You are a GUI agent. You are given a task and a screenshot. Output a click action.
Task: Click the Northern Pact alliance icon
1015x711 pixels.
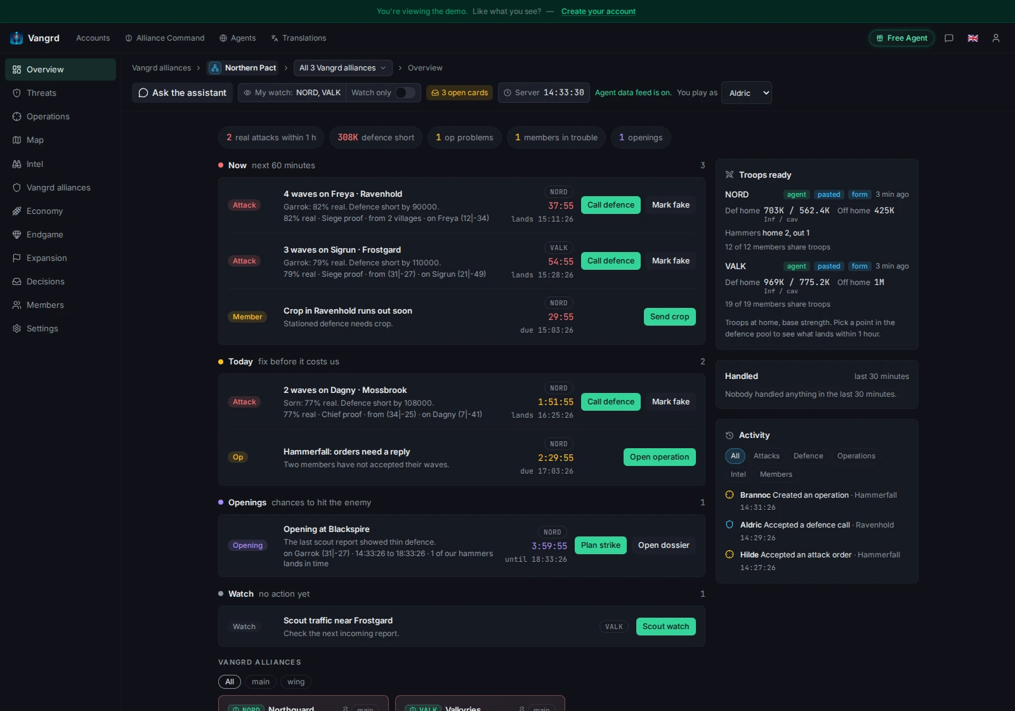point(215,68)
